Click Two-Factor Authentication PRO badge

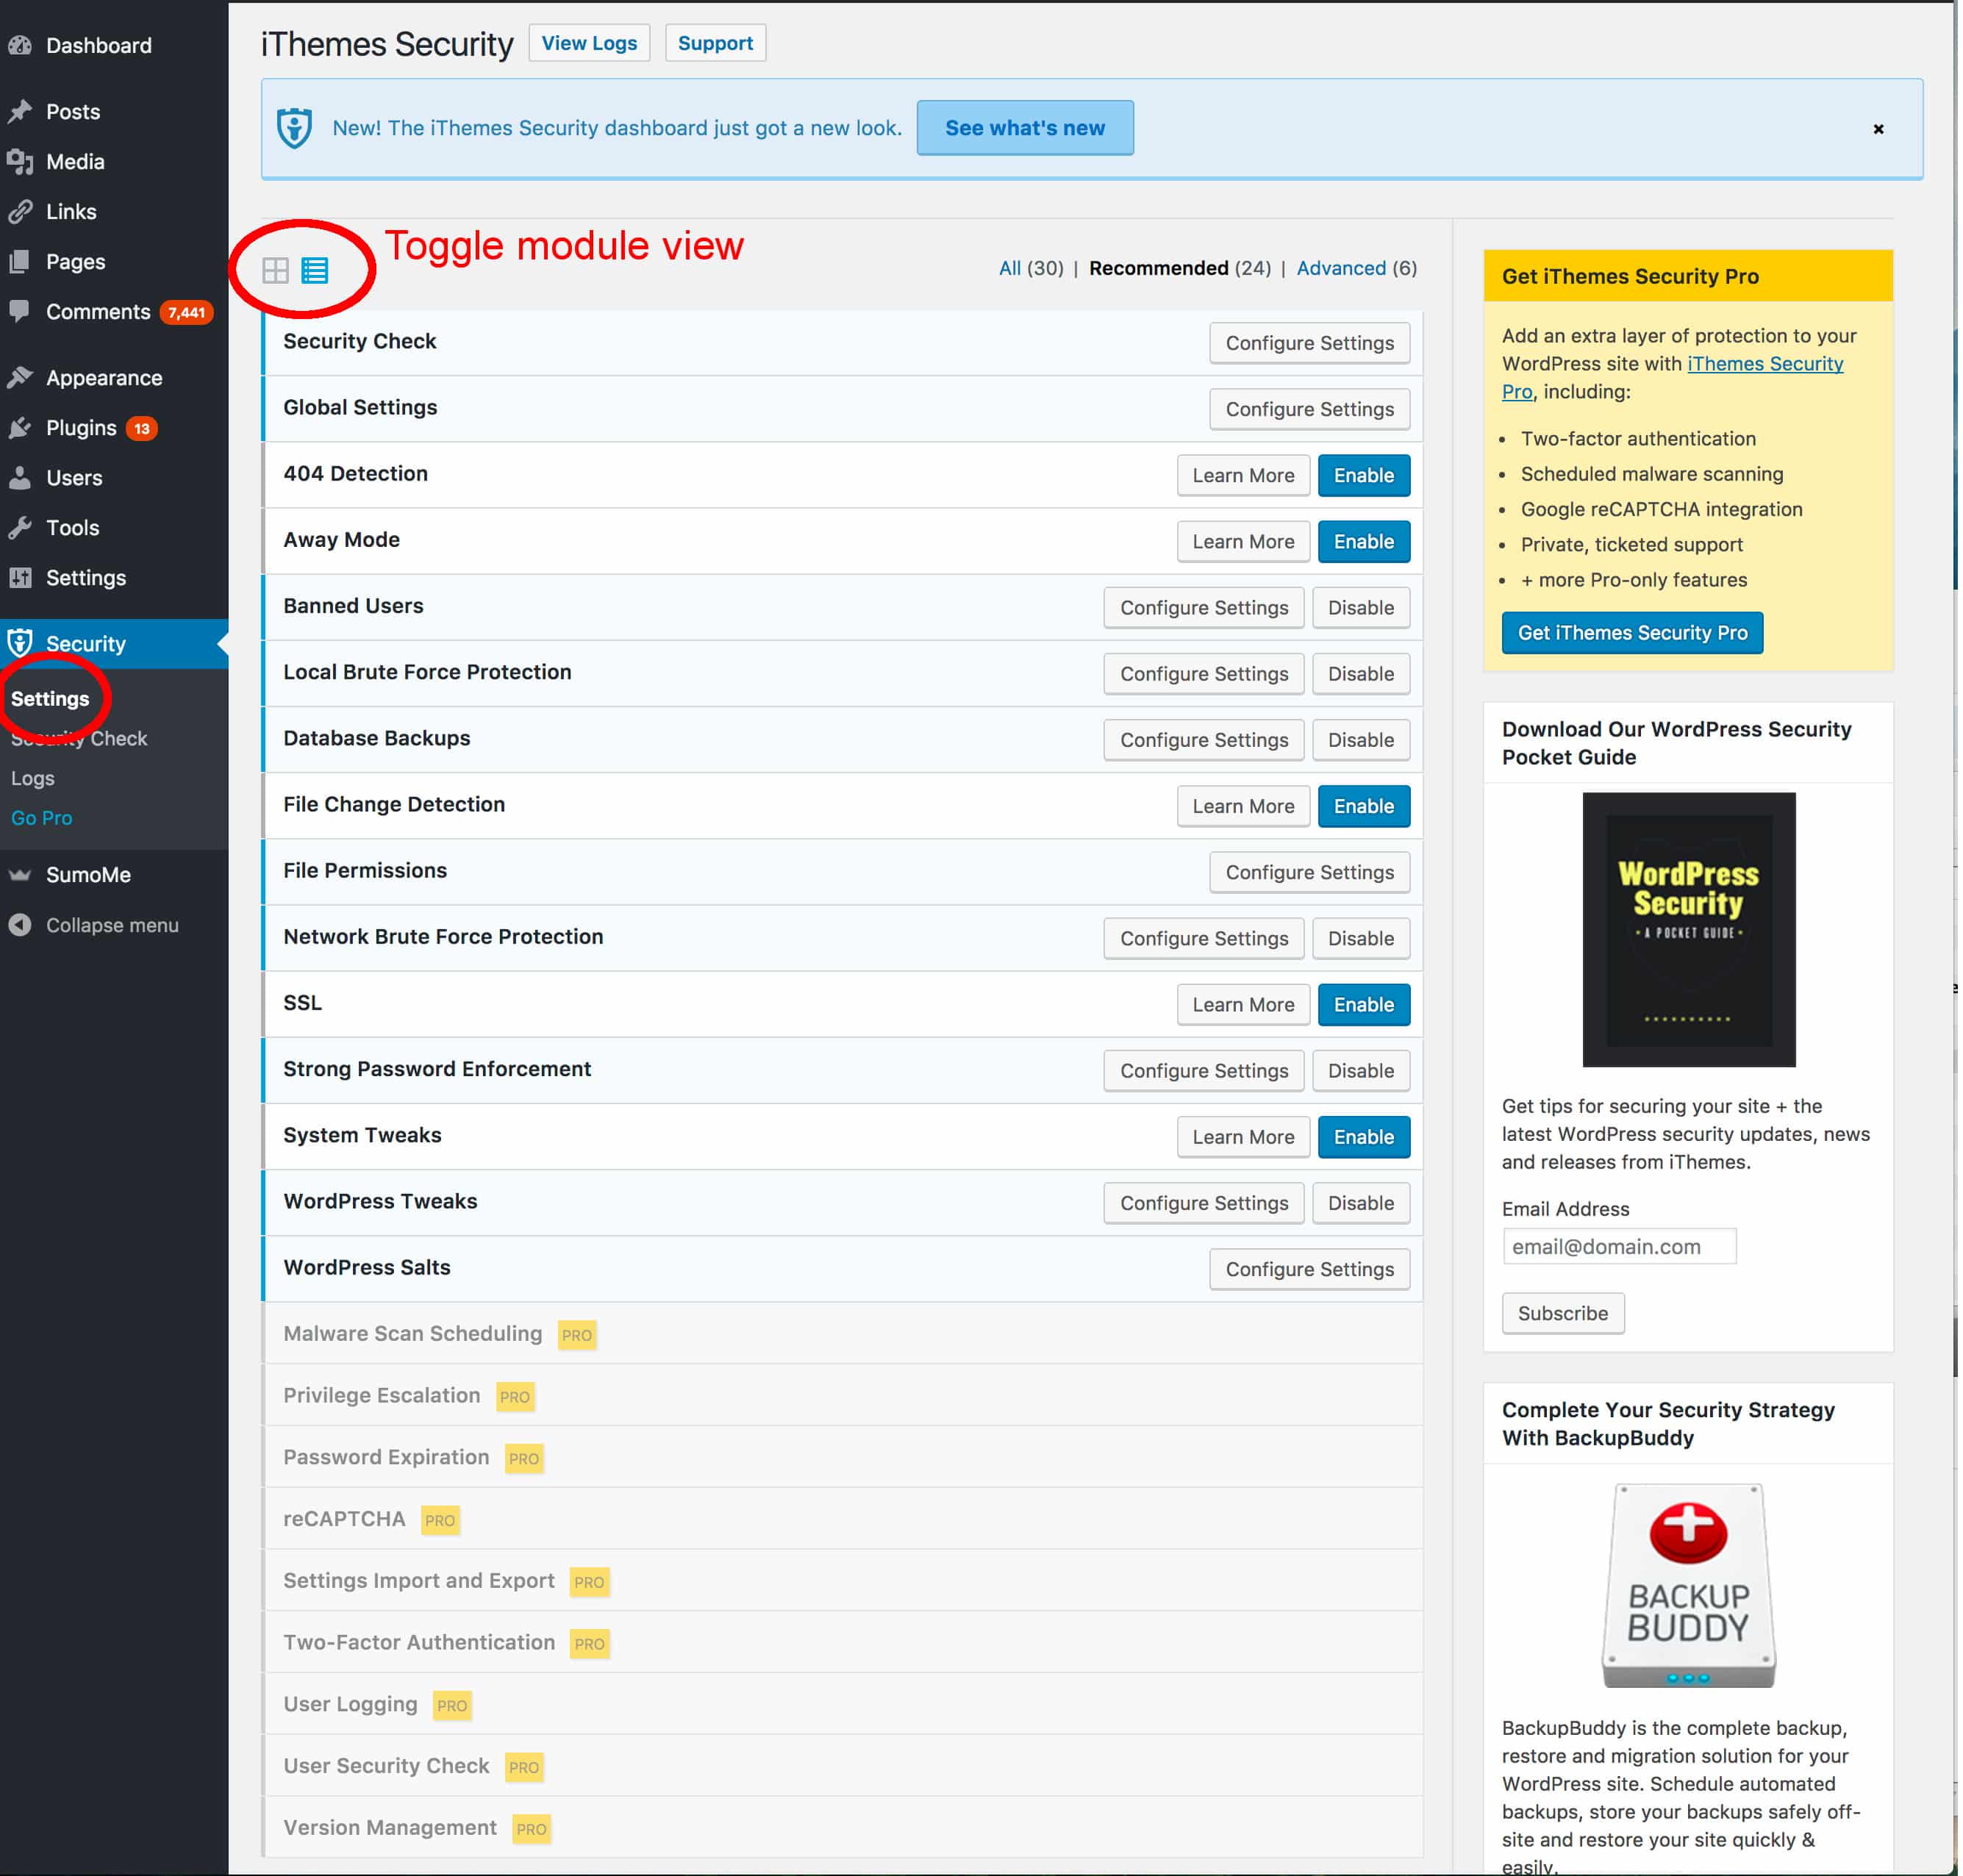pos(589,1644)
